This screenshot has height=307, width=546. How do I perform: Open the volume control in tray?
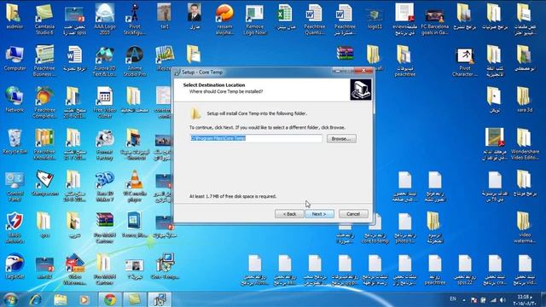502,299
